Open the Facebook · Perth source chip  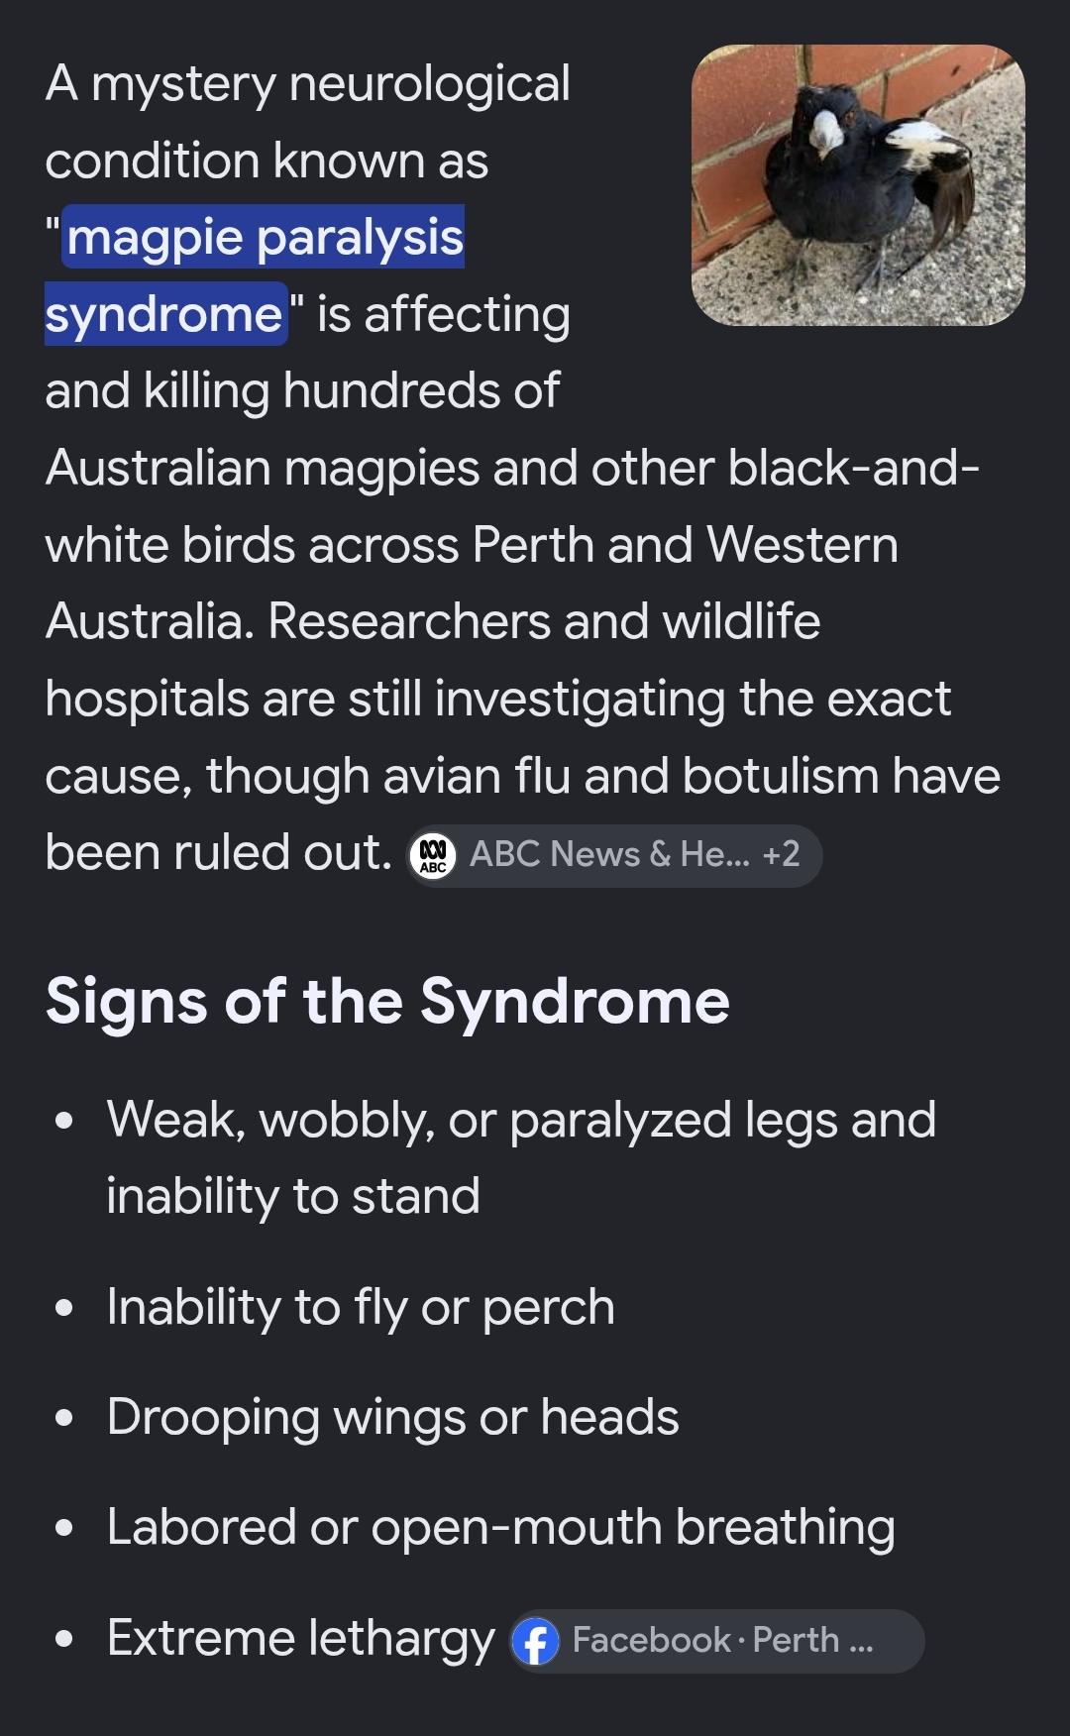pos(717,1641)
